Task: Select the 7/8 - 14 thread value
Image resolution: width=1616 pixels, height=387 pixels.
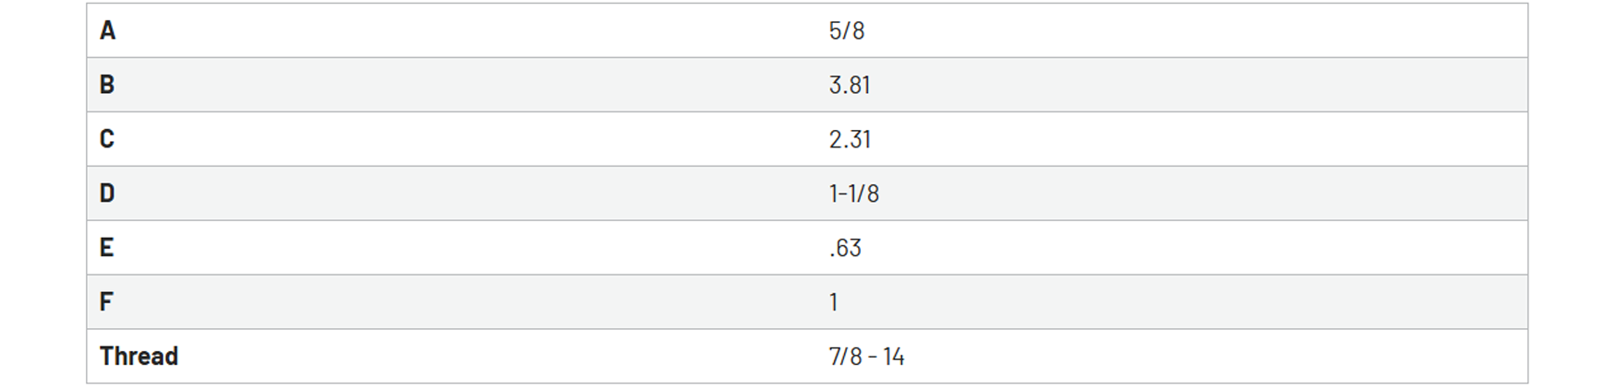Action: pos(866,356)
